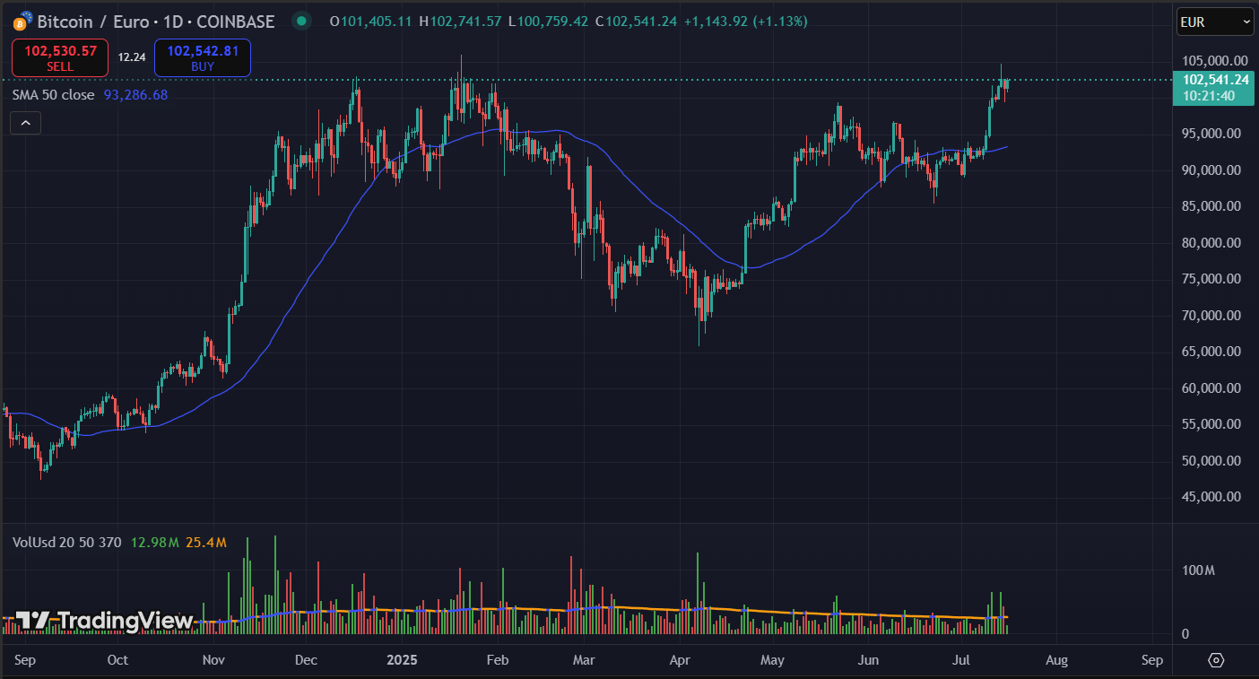The image size is (1259, 679).
Task: Click the Aug label on time axis
Action: (x=1056, y=660)
